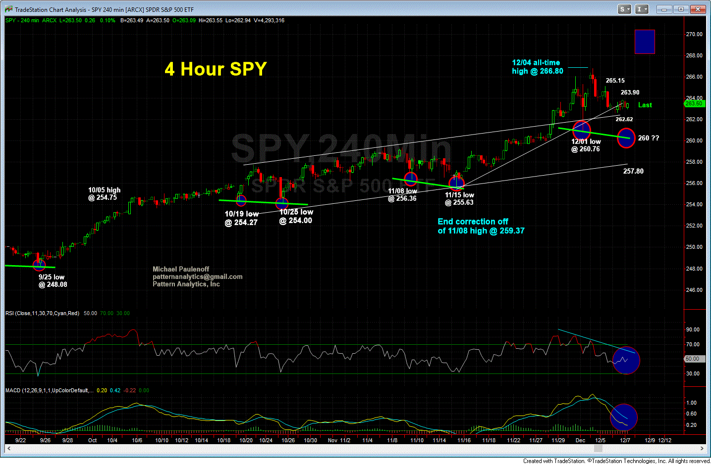711x464 pixels.
Task: Open the S symbol-link dropdown in title bar
Action: coord(624,9)
